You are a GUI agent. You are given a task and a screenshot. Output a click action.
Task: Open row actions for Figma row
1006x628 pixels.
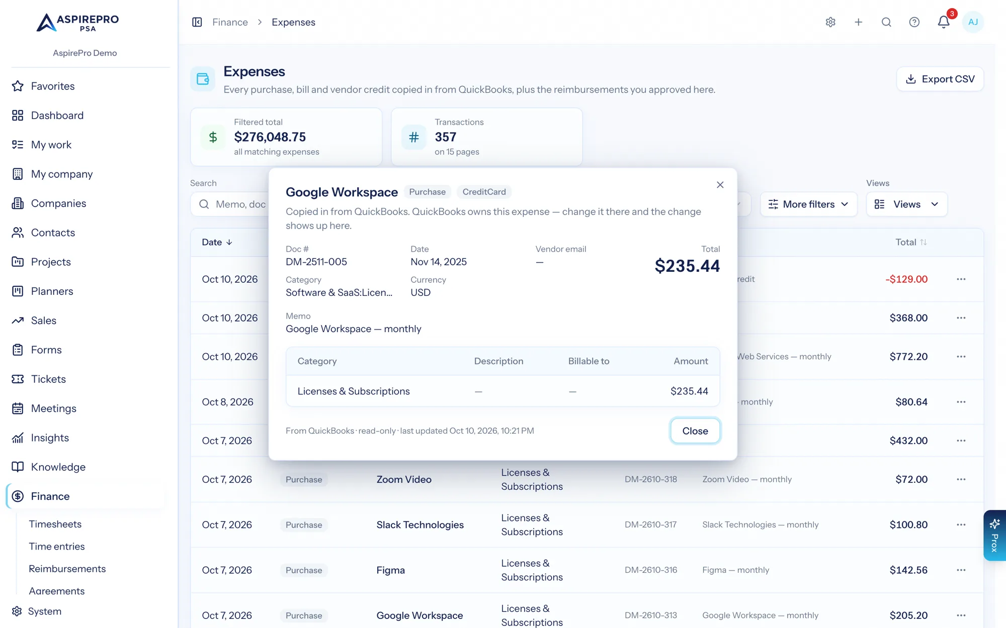click(961, 570)
